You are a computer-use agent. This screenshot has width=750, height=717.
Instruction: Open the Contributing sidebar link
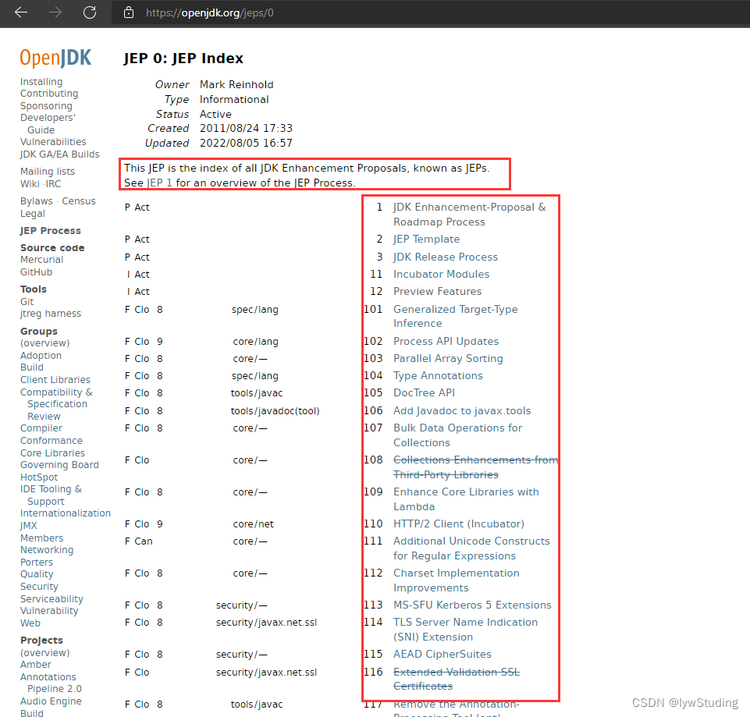tap(49, 94)
